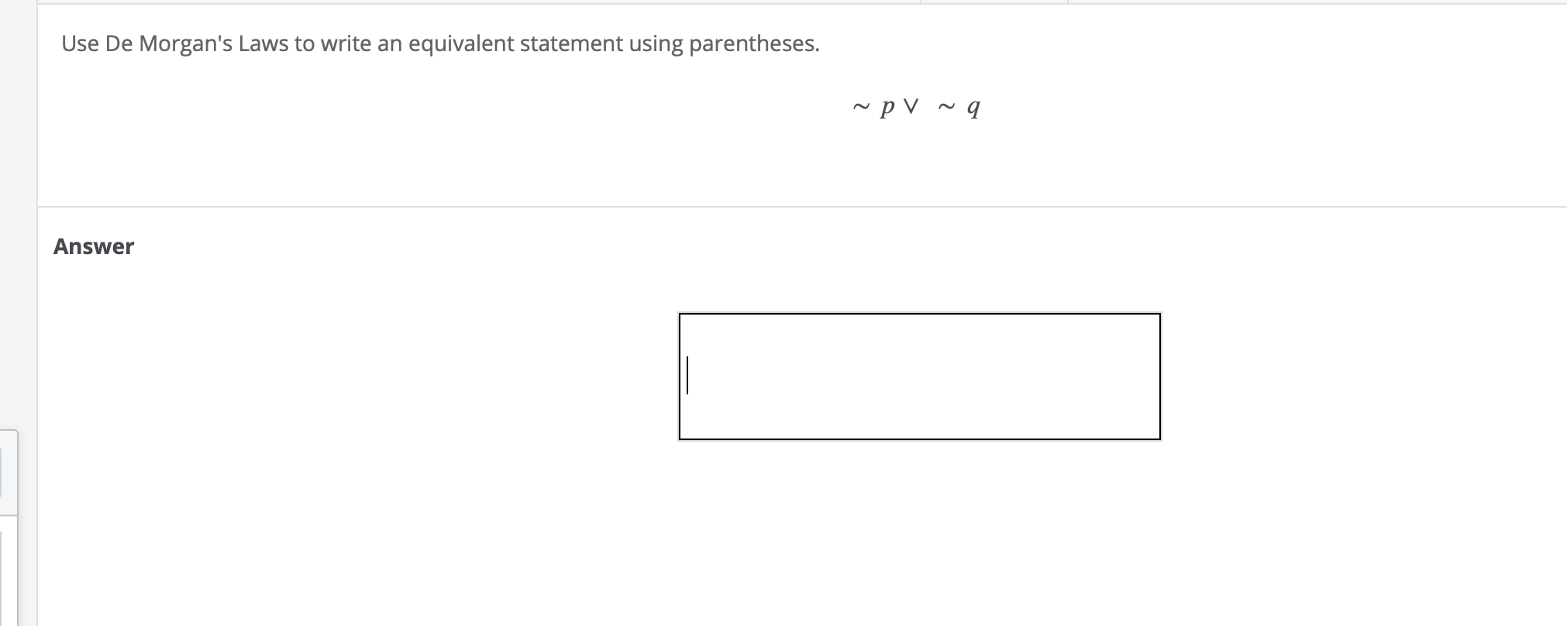
Task: Select the blinking text cursor in the answer box
Action: [688, 376]
